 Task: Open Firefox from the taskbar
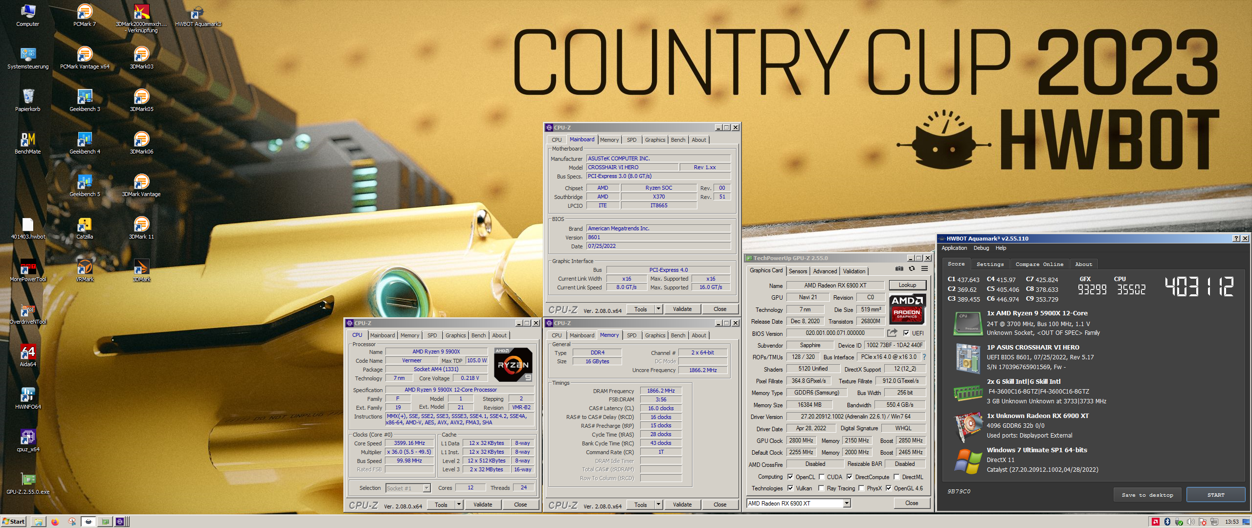click(55, 522)
